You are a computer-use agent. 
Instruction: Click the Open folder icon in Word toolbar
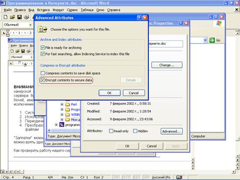coord(12,17)
